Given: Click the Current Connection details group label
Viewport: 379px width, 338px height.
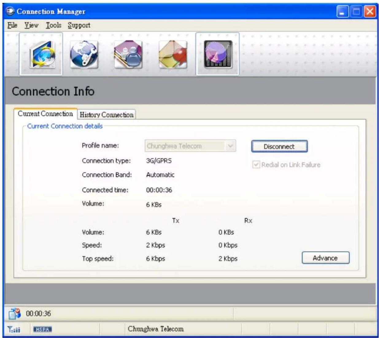Looking at the screenshot, I should (x=65, y=126).
